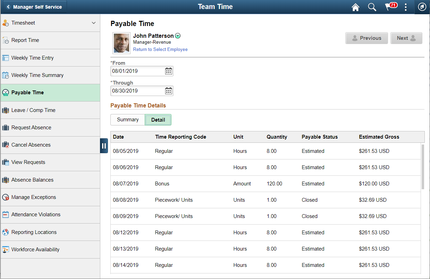Click Return to Select Employee link
Viewport: 430px width, 279px height.
point(160,50)
